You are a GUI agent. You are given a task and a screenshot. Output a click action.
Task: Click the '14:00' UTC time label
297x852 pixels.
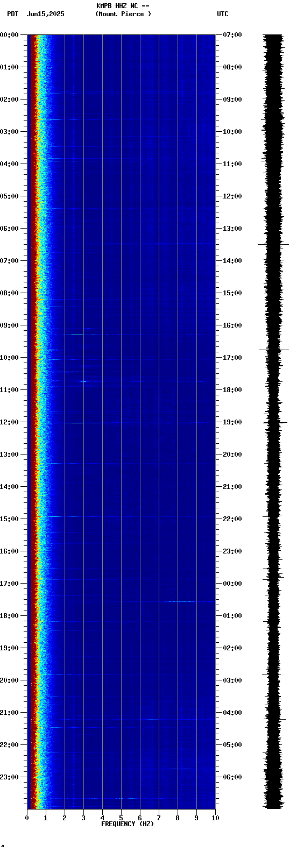point(232,261)
